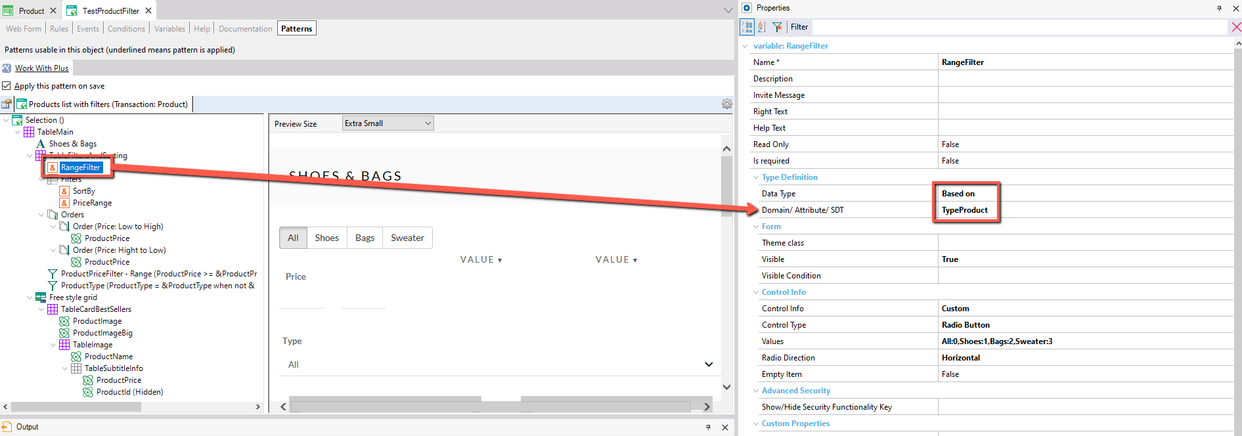This screenshot has width=1242, height=436.
Task: Click the Shoes & Bags text block icon
Action: [41, 144]
